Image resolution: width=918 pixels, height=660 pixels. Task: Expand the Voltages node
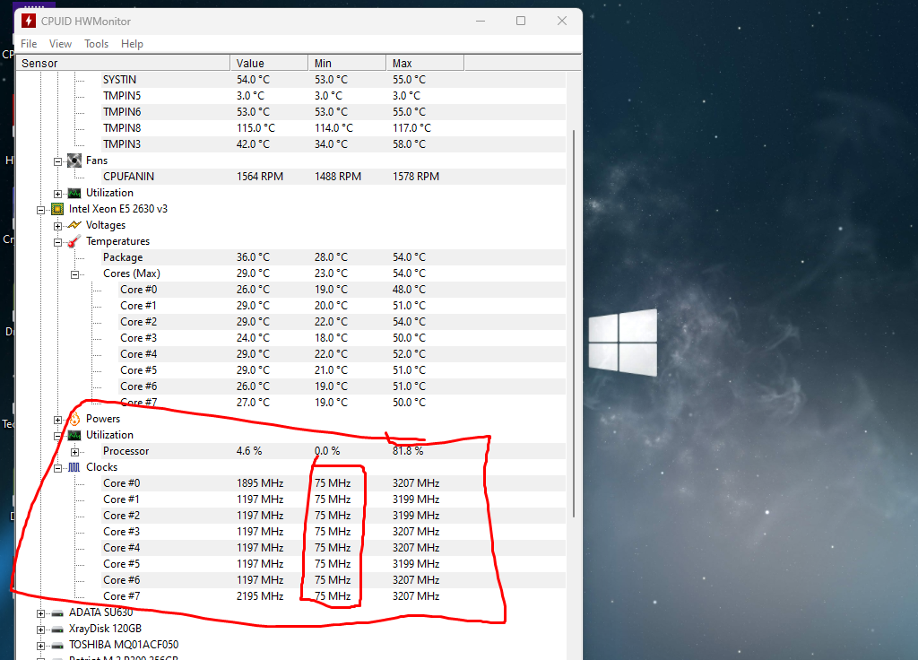click(57, 225)
